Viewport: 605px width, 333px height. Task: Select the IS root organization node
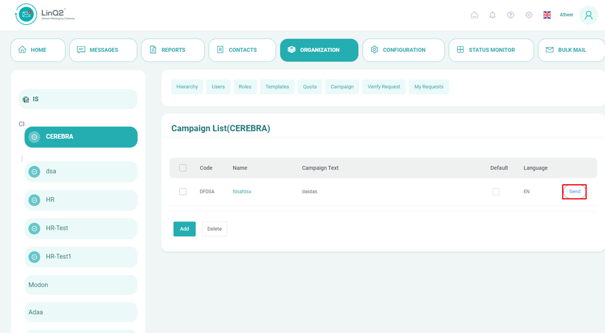[x=78, y=99]
